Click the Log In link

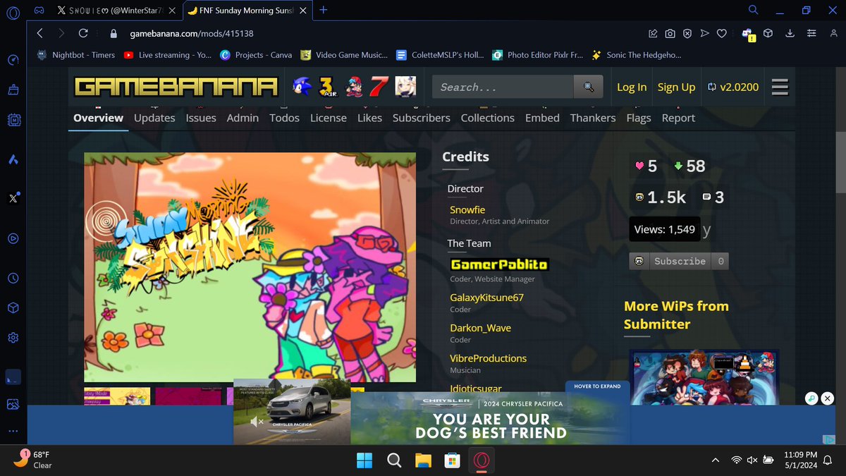[632, 87]
